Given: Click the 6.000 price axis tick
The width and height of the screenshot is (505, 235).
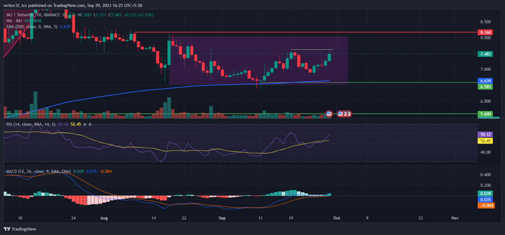Looking at the screenshot, I should pyautogui.click(x=485, y=101).
